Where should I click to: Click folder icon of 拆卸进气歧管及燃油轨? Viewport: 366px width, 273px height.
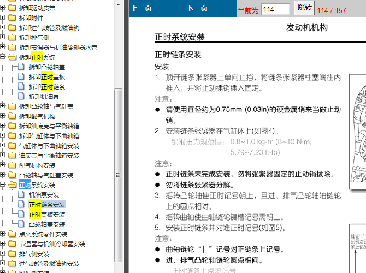click(x=12, y=27)
